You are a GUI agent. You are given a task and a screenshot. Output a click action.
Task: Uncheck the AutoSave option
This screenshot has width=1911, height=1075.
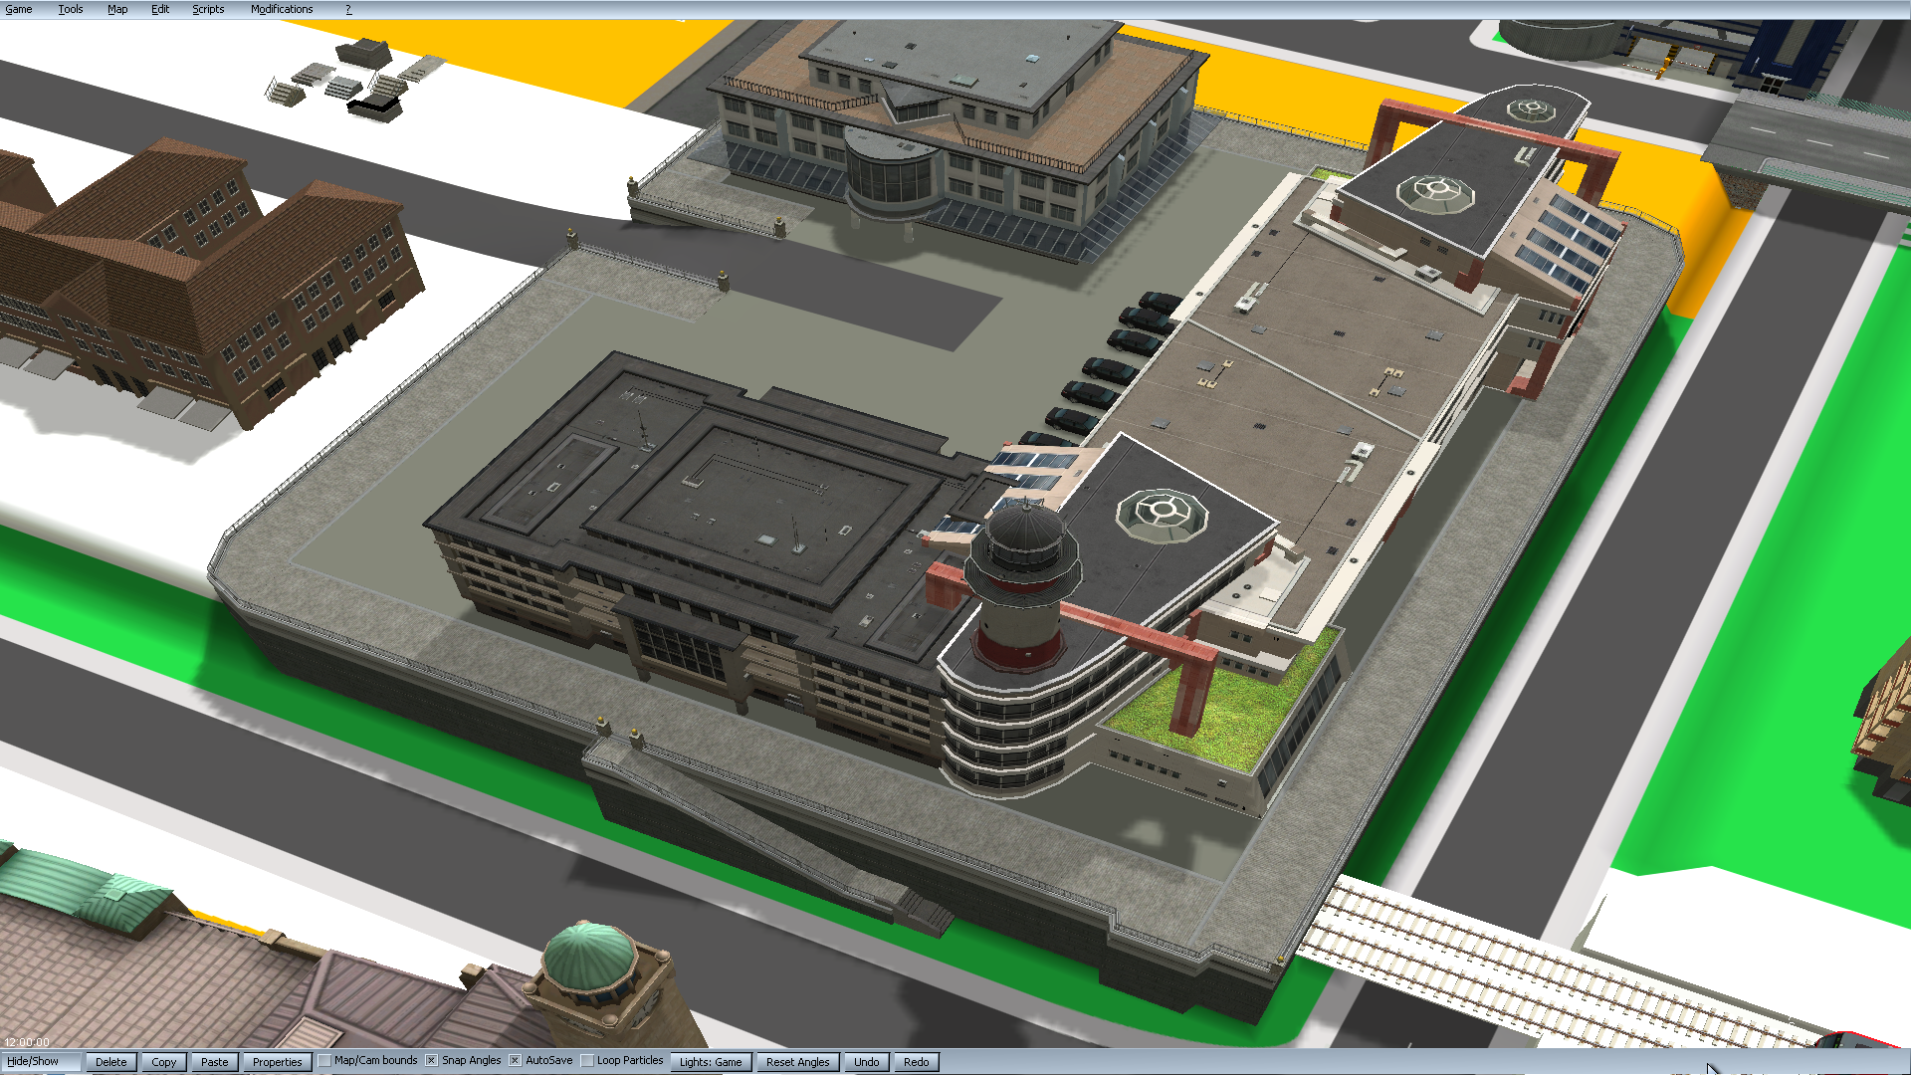[516, 1061]
